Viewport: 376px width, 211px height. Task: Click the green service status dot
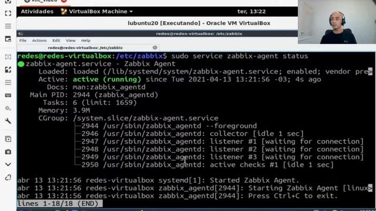point(21,64)
